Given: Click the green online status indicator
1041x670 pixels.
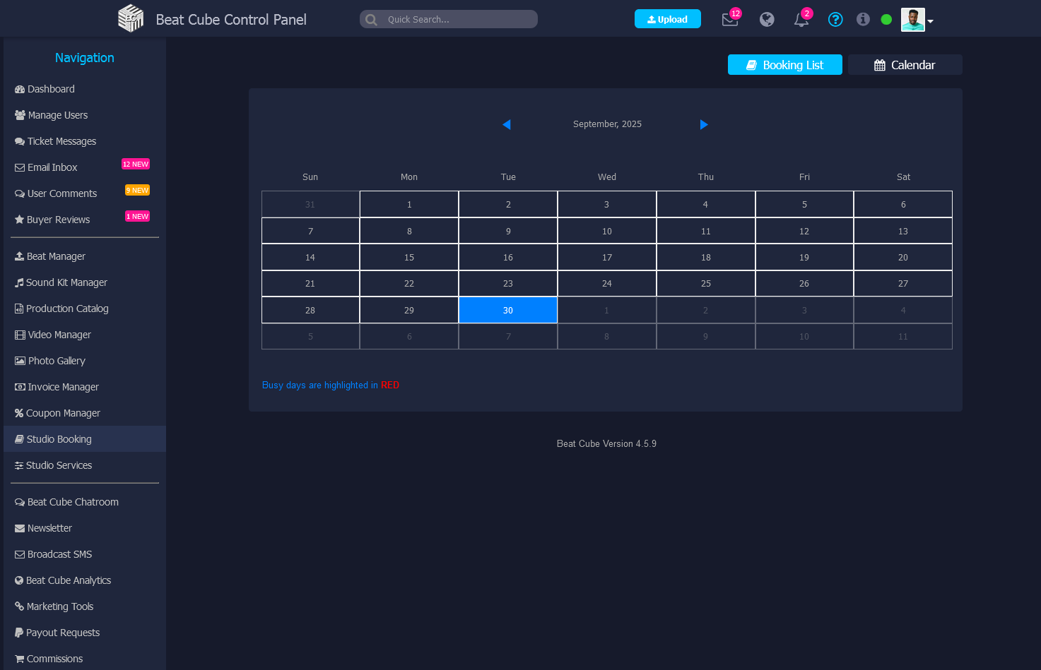Looking at the screenshot, I should coord(886,20).
